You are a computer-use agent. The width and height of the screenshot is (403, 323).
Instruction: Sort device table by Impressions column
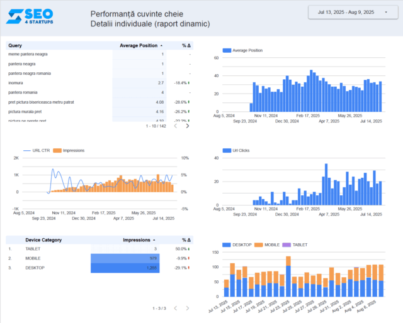pos(136,239)
